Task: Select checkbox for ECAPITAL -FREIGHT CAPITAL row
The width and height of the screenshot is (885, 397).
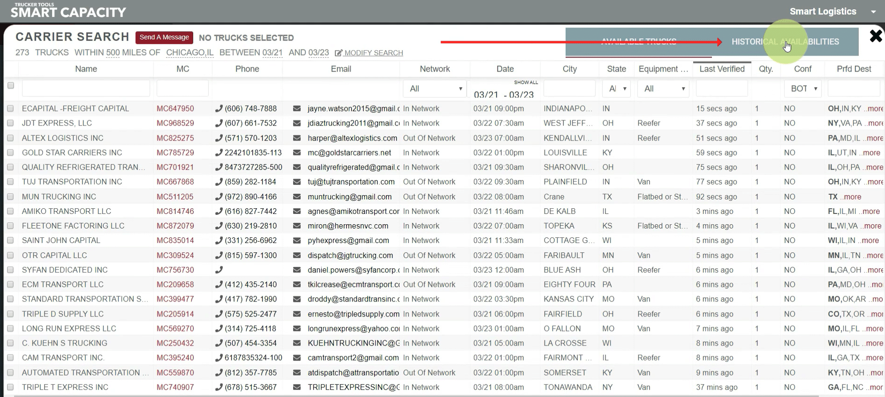Action: pos(10,109)
